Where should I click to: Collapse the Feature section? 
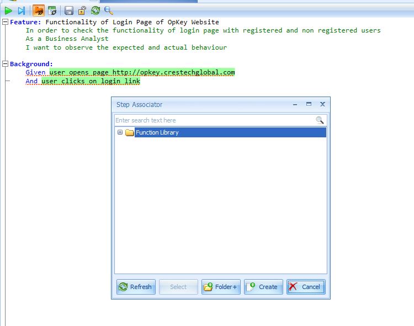click(x=5, y=22)
